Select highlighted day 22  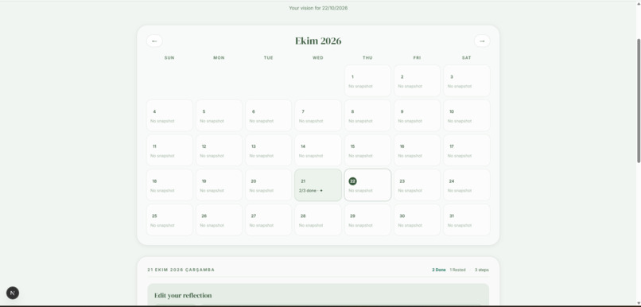(x=367, y=185)
